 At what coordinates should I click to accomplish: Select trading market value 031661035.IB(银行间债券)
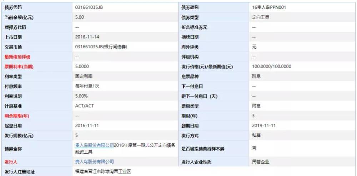101,47
